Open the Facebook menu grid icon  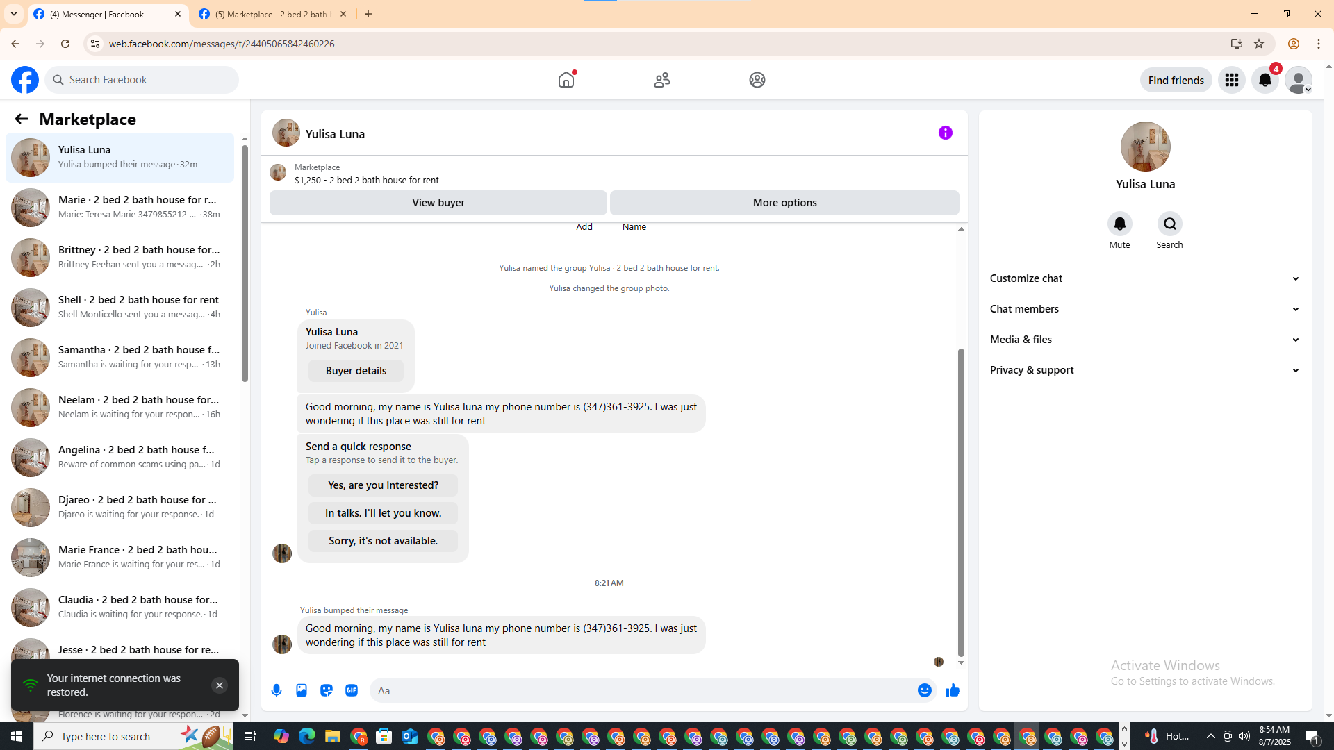click(1232, 80)
